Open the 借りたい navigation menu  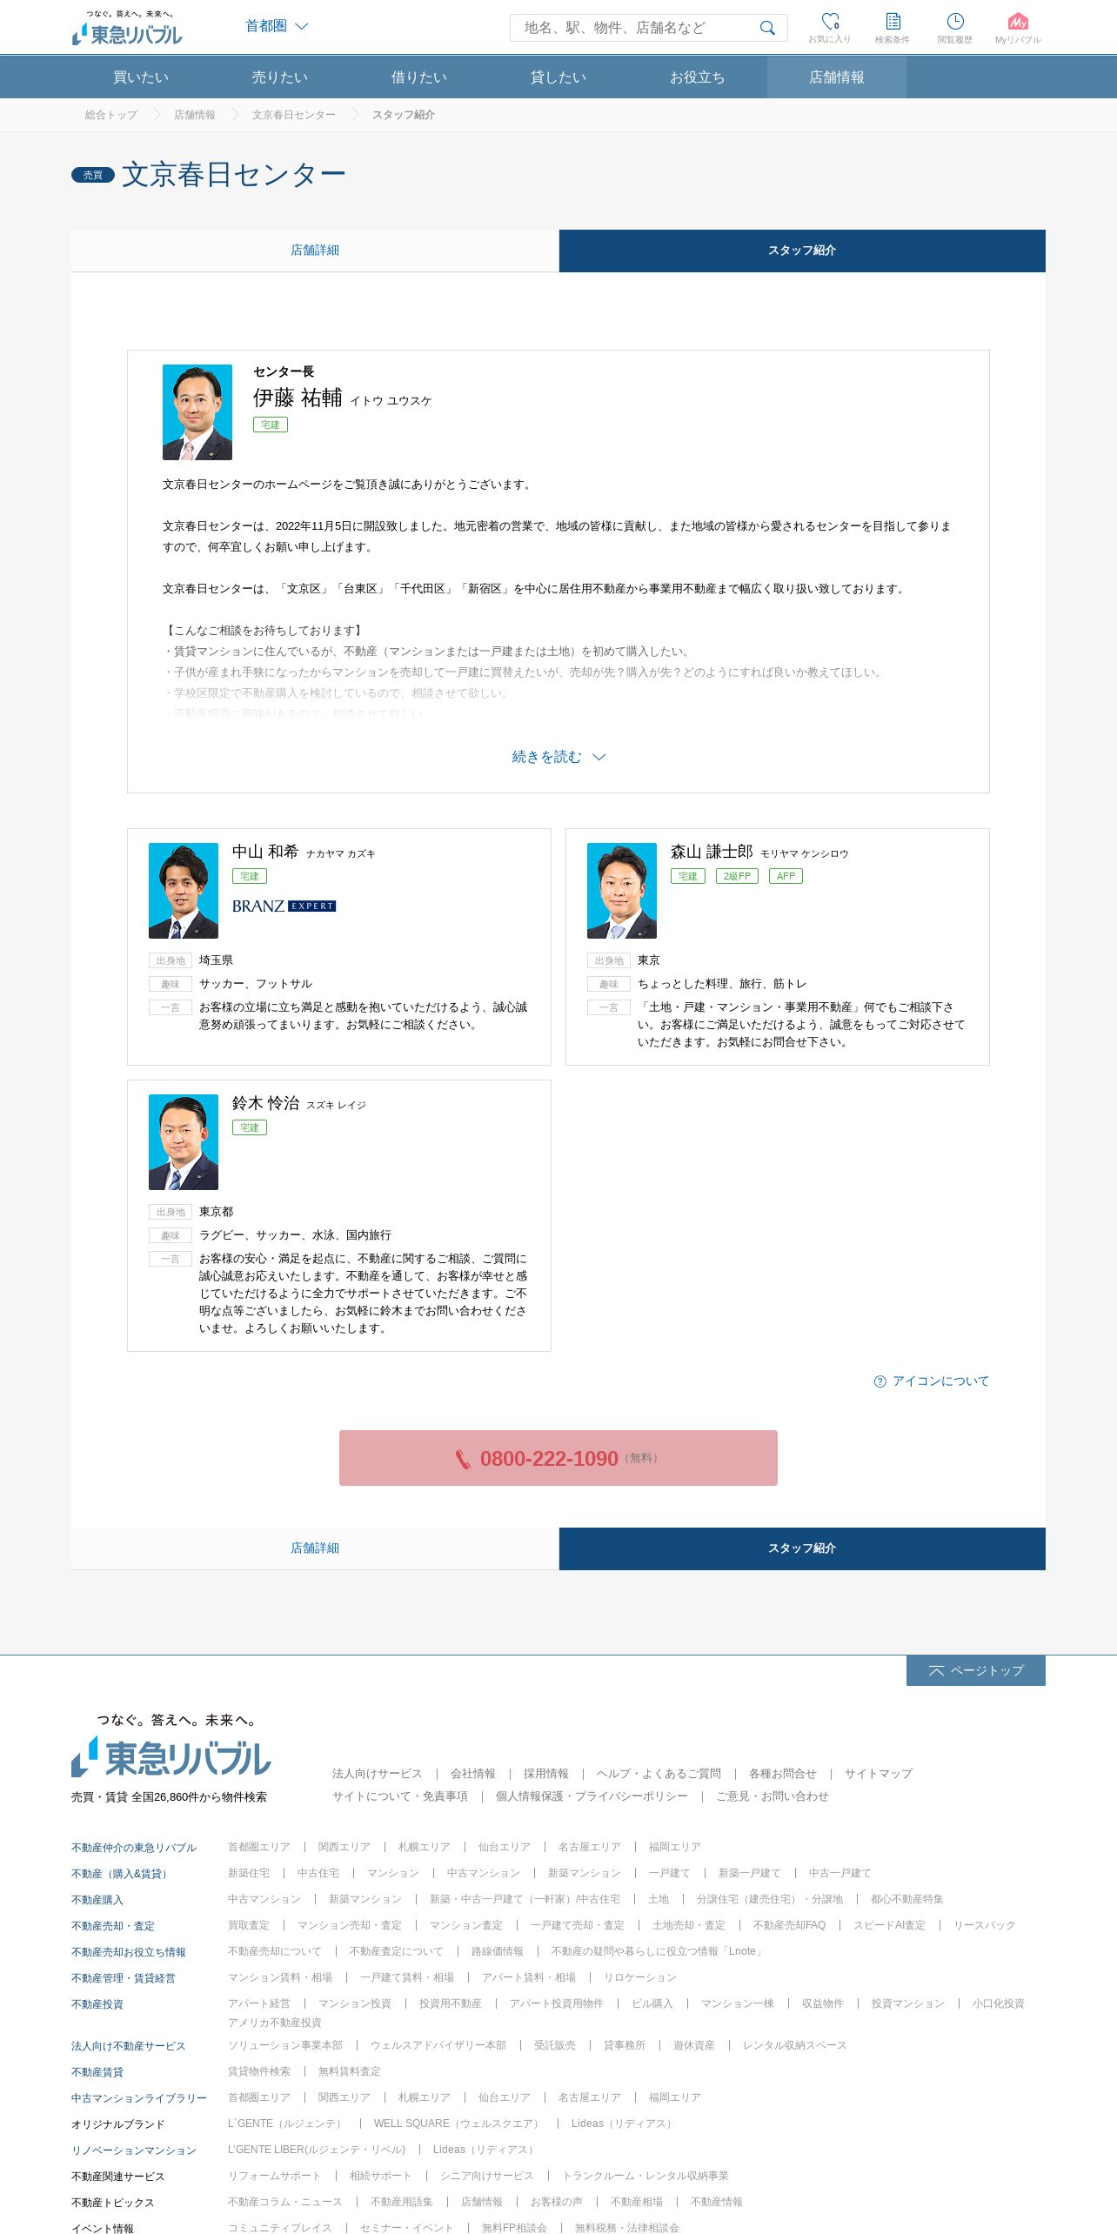point(419,77)
